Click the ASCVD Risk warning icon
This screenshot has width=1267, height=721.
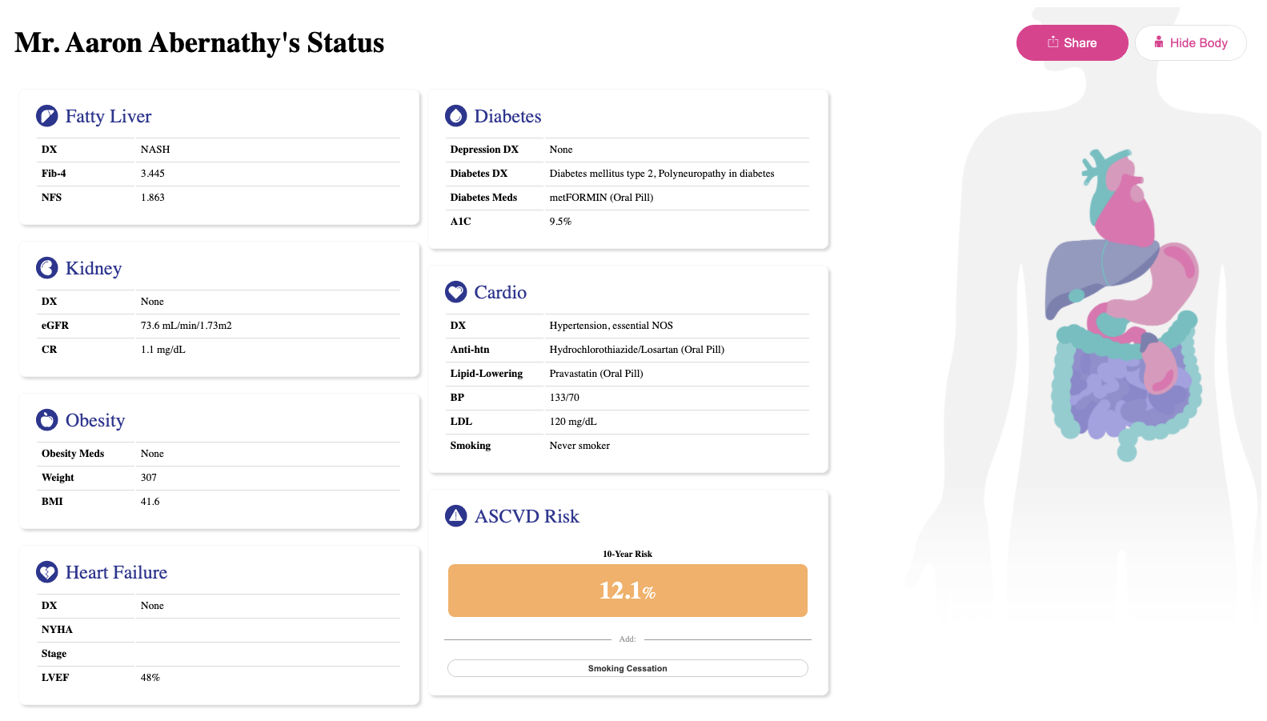(456, 516)
